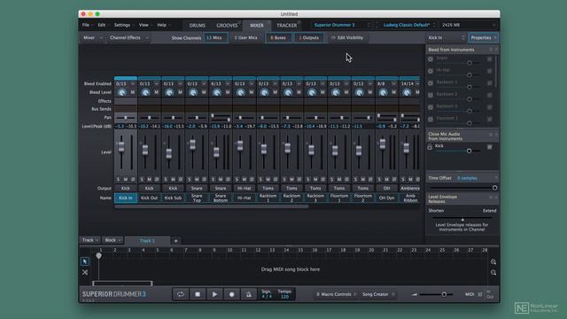Click the Bleed Level knob on Kick In
Screen dimensions: 567x319
tap(122, 92)
